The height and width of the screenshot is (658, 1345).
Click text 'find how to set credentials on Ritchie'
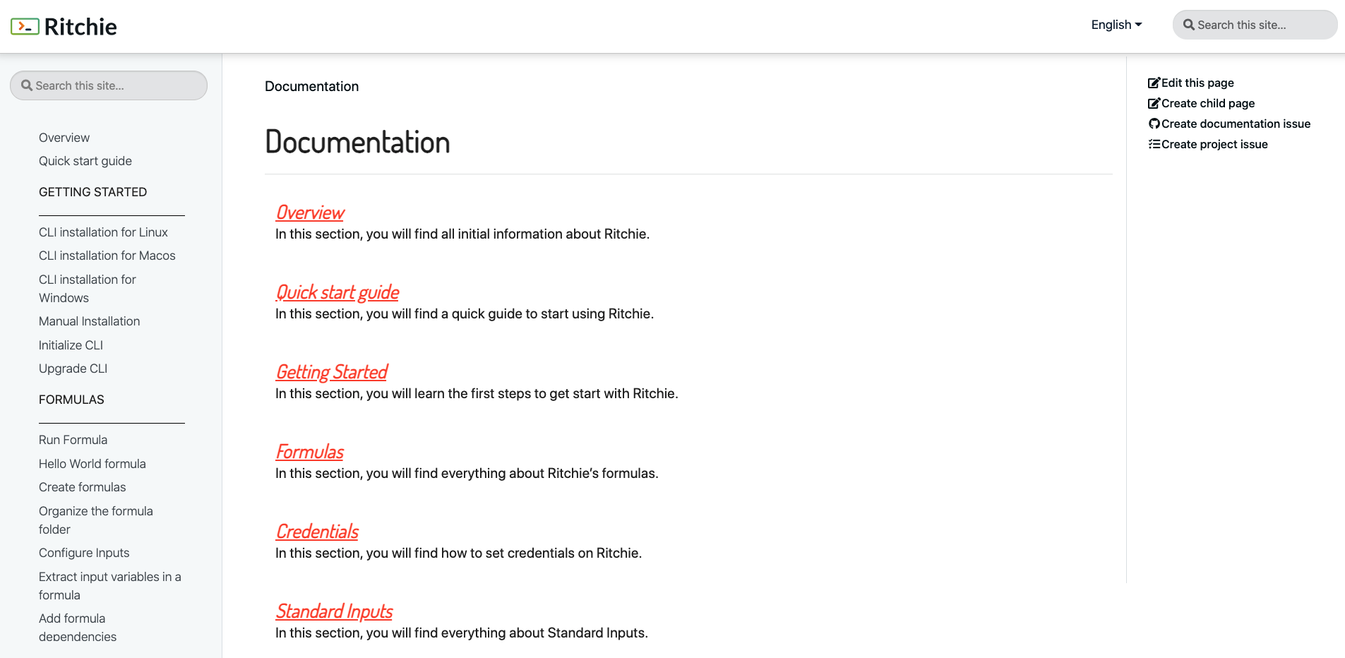pyautogui.click(x=527, y=553)
